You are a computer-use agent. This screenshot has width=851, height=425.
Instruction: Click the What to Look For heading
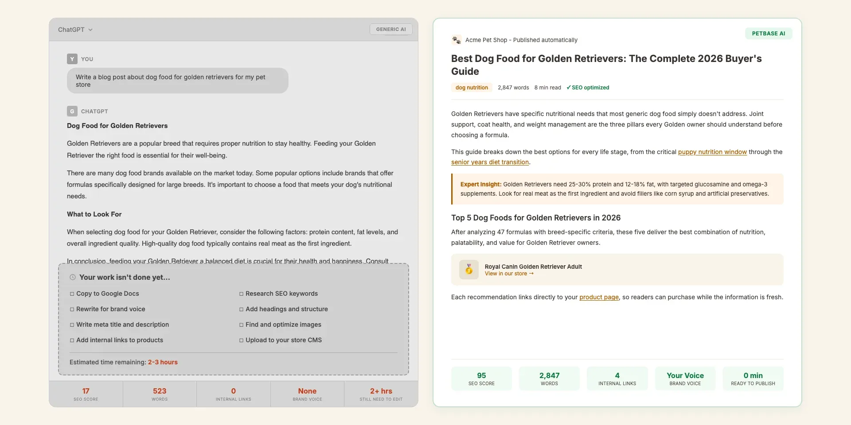pyautogui.click(x=94, y=214)
